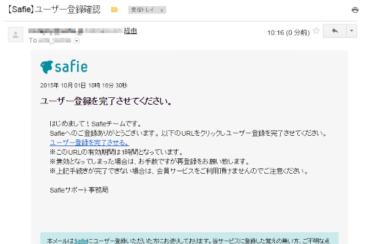Image resolution: width=367 pixels, height=244 pixels.
Task: Print this email with the printer icon
Action: pos(355,10)
